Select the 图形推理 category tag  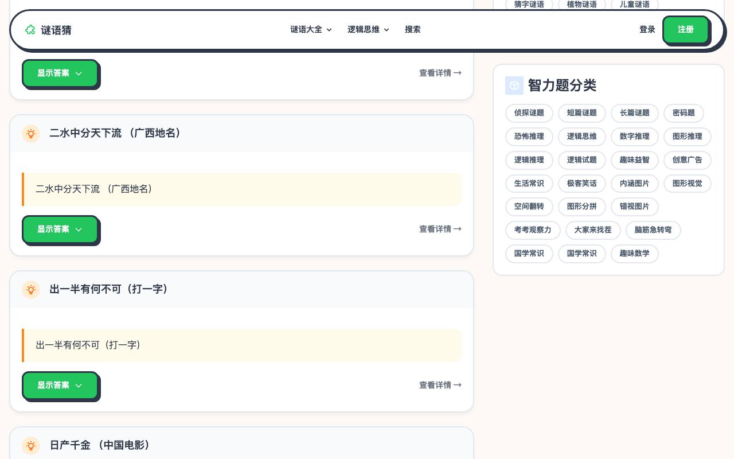[x=688, y=137]
